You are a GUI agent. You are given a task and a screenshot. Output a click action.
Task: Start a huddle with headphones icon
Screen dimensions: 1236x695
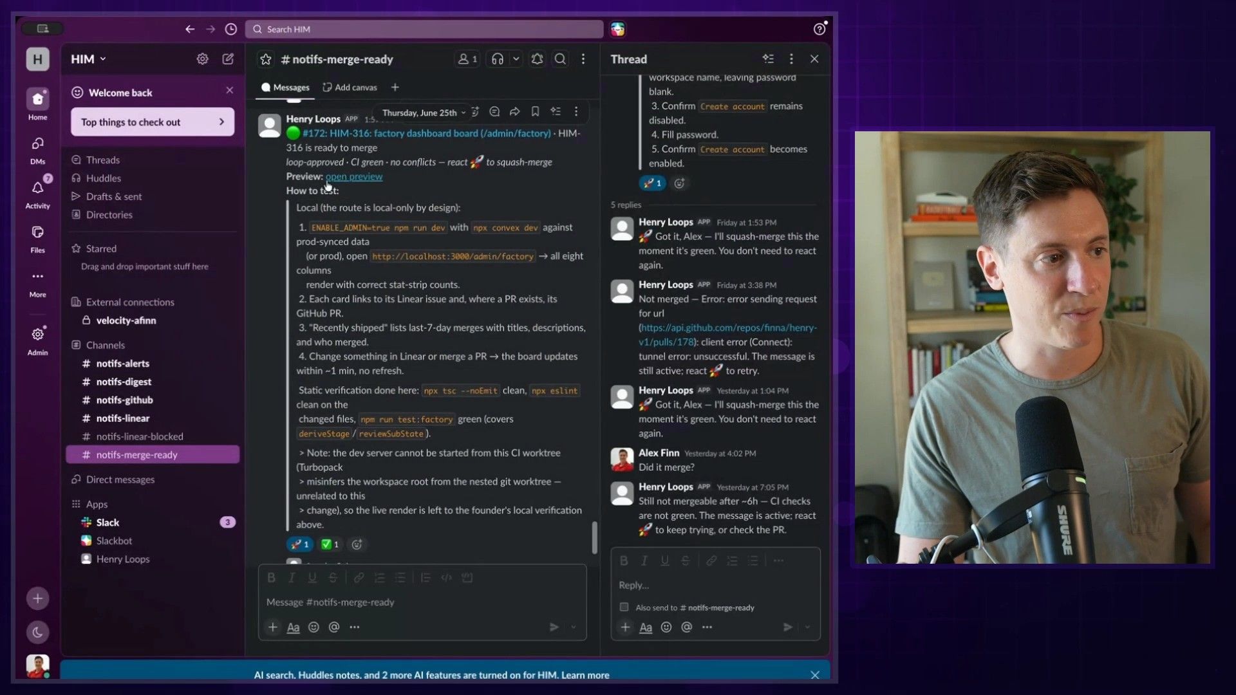(x=497, y=59)
